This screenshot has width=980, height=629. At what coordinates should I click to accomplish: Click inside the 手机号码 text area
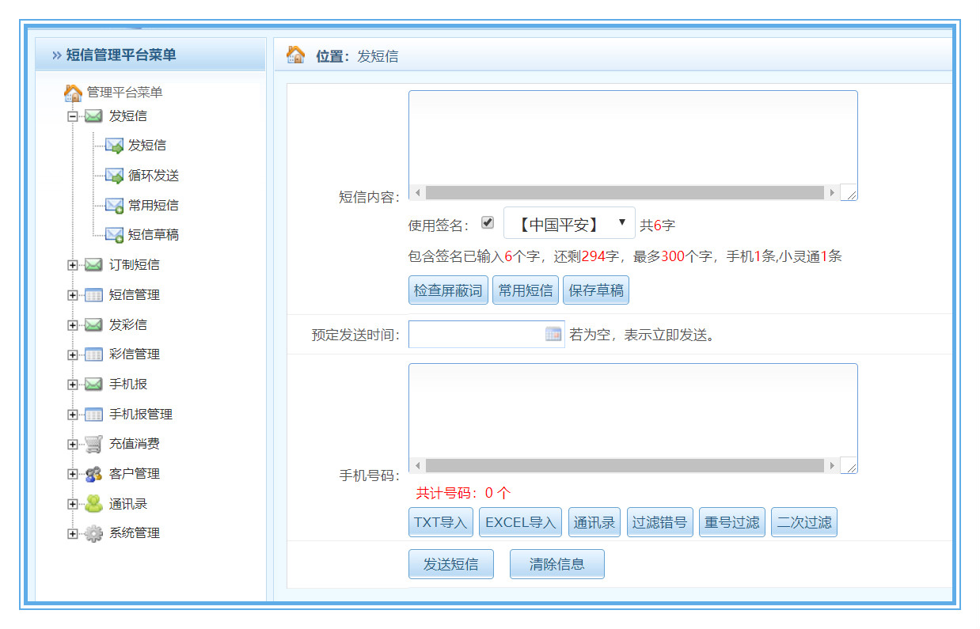[x=632, y=409]
